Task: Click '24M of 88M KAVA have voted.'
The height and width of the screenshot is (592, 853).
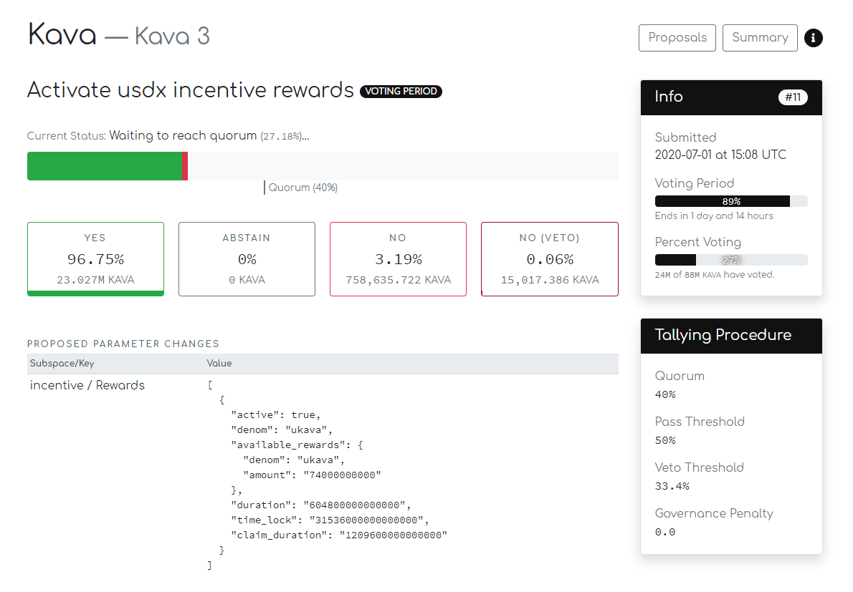Action: tap(714, 275)
